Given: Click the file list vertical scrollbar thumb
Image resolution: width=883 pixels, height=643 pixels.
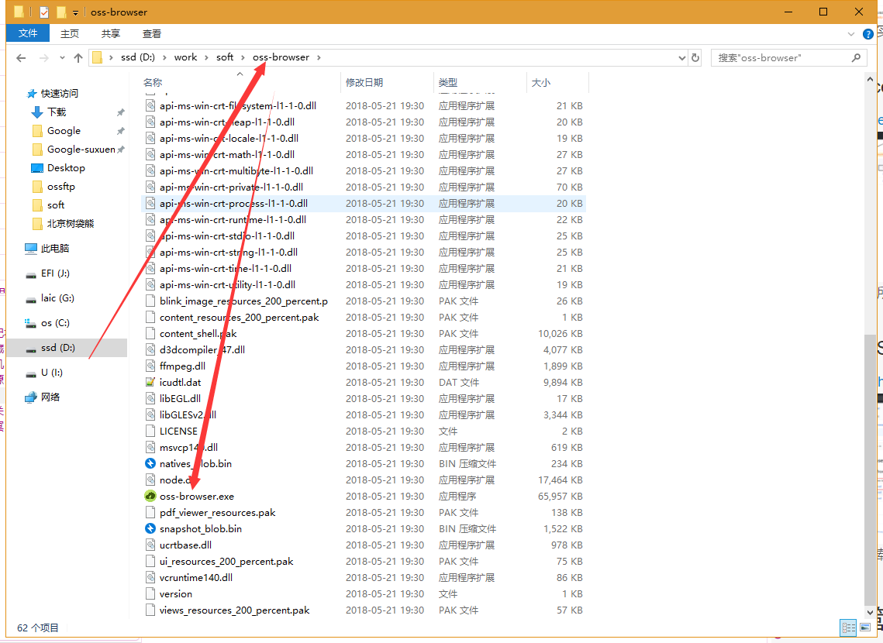Looking at the screenshot, I should [870, 469].
